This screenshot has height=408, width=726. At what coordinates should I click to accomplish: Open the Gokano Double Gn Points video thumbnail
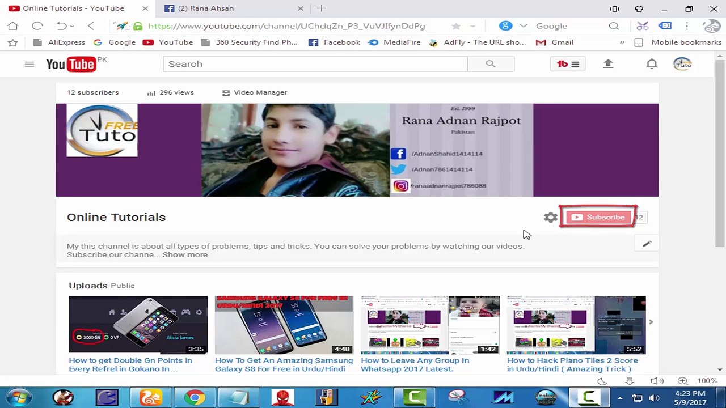pos(138,325)
